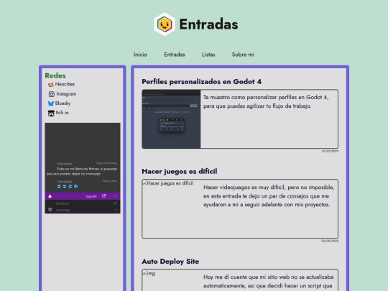Click the send message arrow

[116, 210]
